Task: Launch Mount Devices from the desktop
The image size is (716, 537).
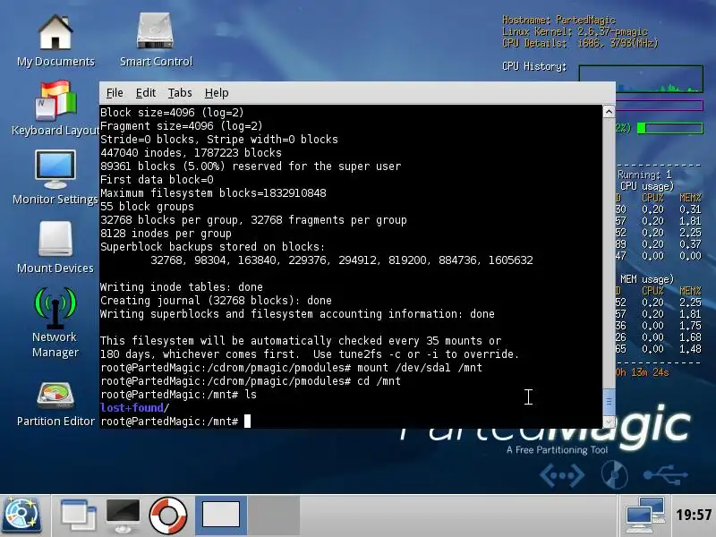Action: pyautogui.click(x=55, y=248)
